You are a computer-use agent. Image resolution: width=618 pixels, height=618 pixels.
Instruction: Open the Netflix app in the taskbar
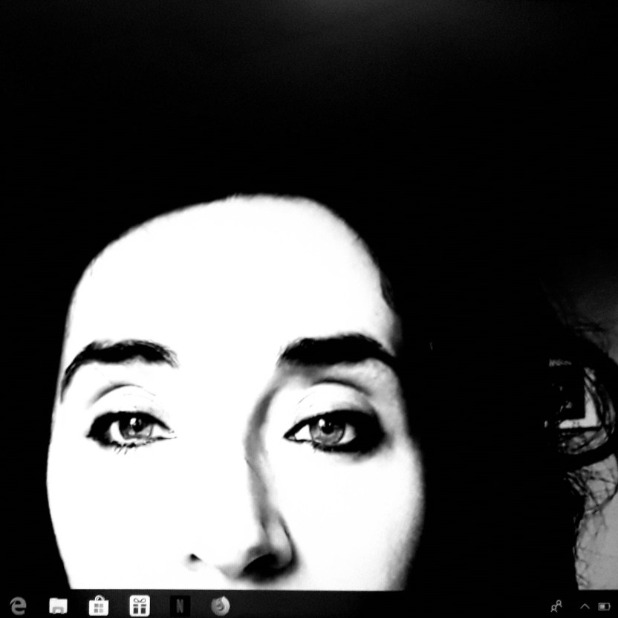(179, 605)
